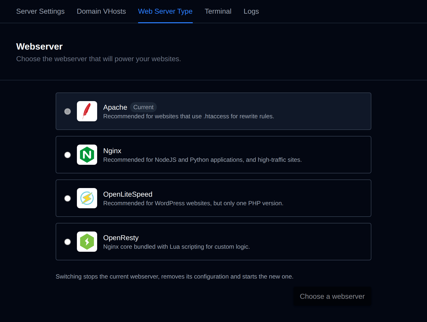Viewport: 427px width, 322px height.
Task: Choose the OpenLiteSpeed radio option
Action: click(x=68, y=198)
